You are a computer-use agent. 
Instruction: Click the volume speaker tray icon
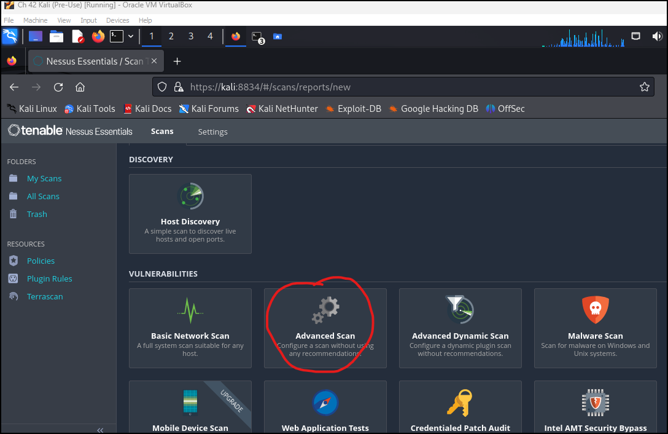coord(657,36)
